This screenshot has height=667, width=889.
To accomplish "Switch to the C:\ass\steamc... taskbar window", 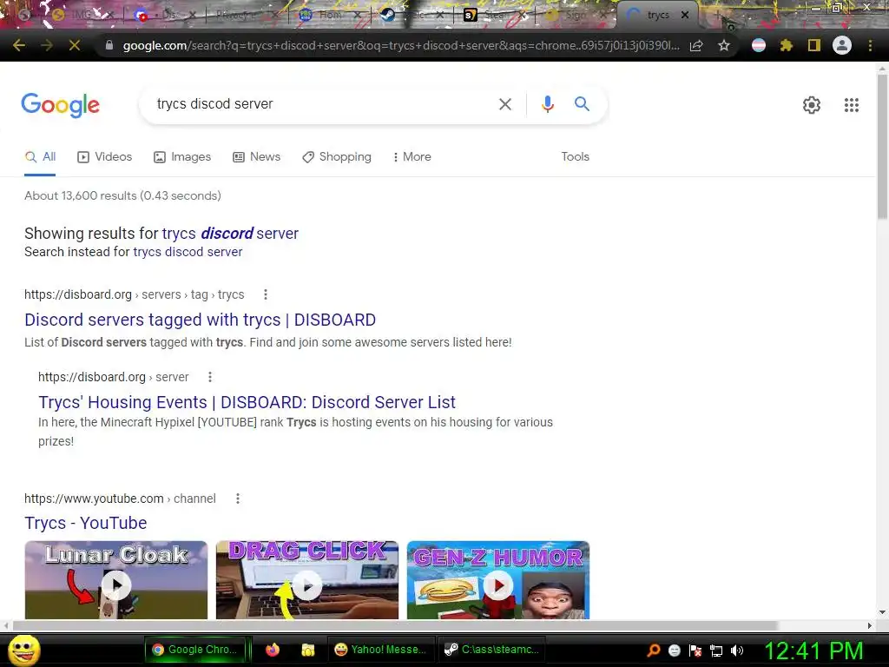I will 492,650.
